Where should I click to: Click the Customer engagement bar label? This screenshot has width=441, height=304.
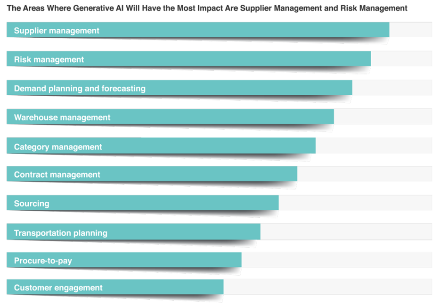click(x=58, y=288)
